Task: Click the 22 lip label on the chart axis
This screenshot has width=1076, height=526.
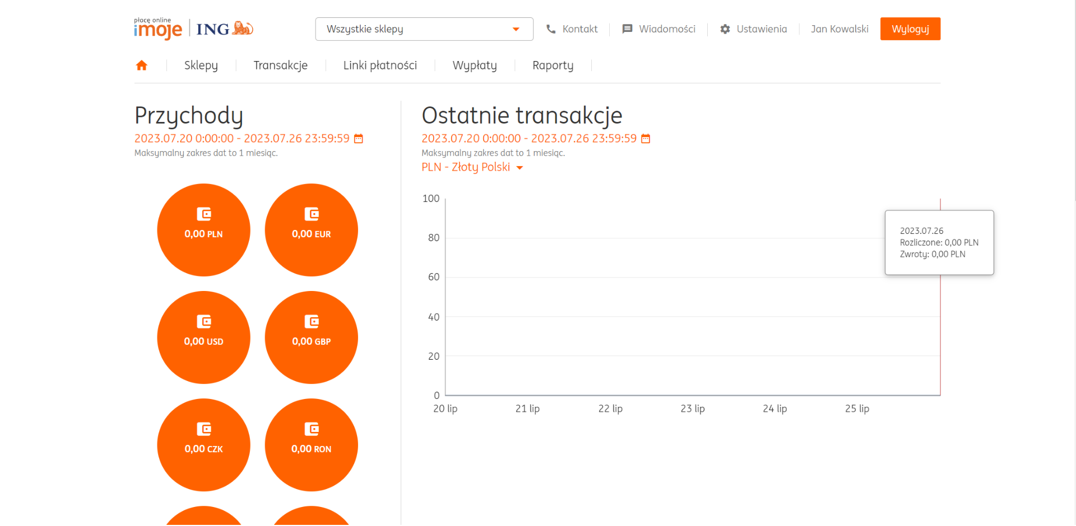Action: (610, 408)
